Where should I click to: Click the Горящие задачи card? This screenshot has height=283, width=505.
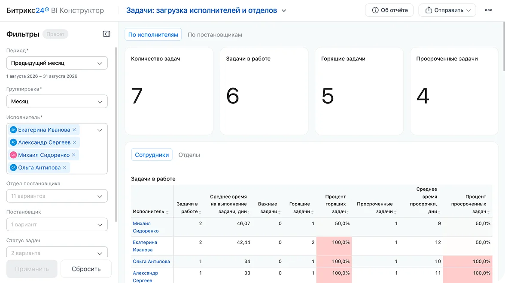click(x=359, y=91)
